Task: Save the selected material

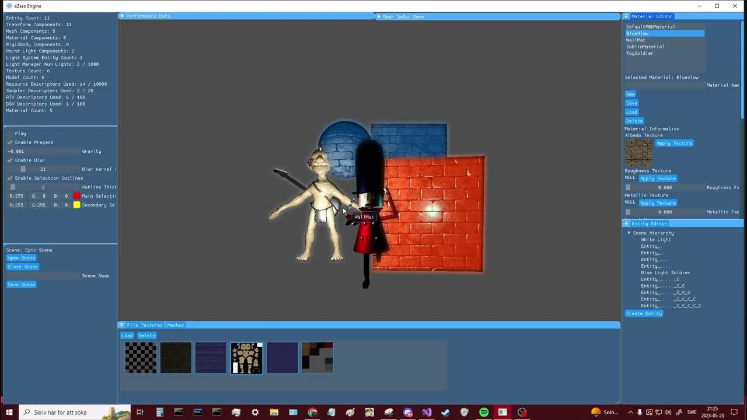Action: pos(631,103)
